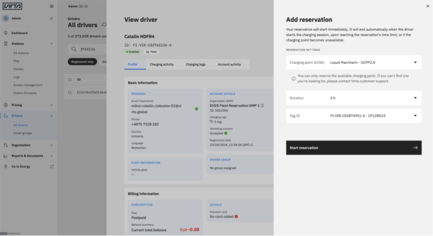Click the search magnifier icon
Viewport: 433px width, 236px height.
[74, 49]
